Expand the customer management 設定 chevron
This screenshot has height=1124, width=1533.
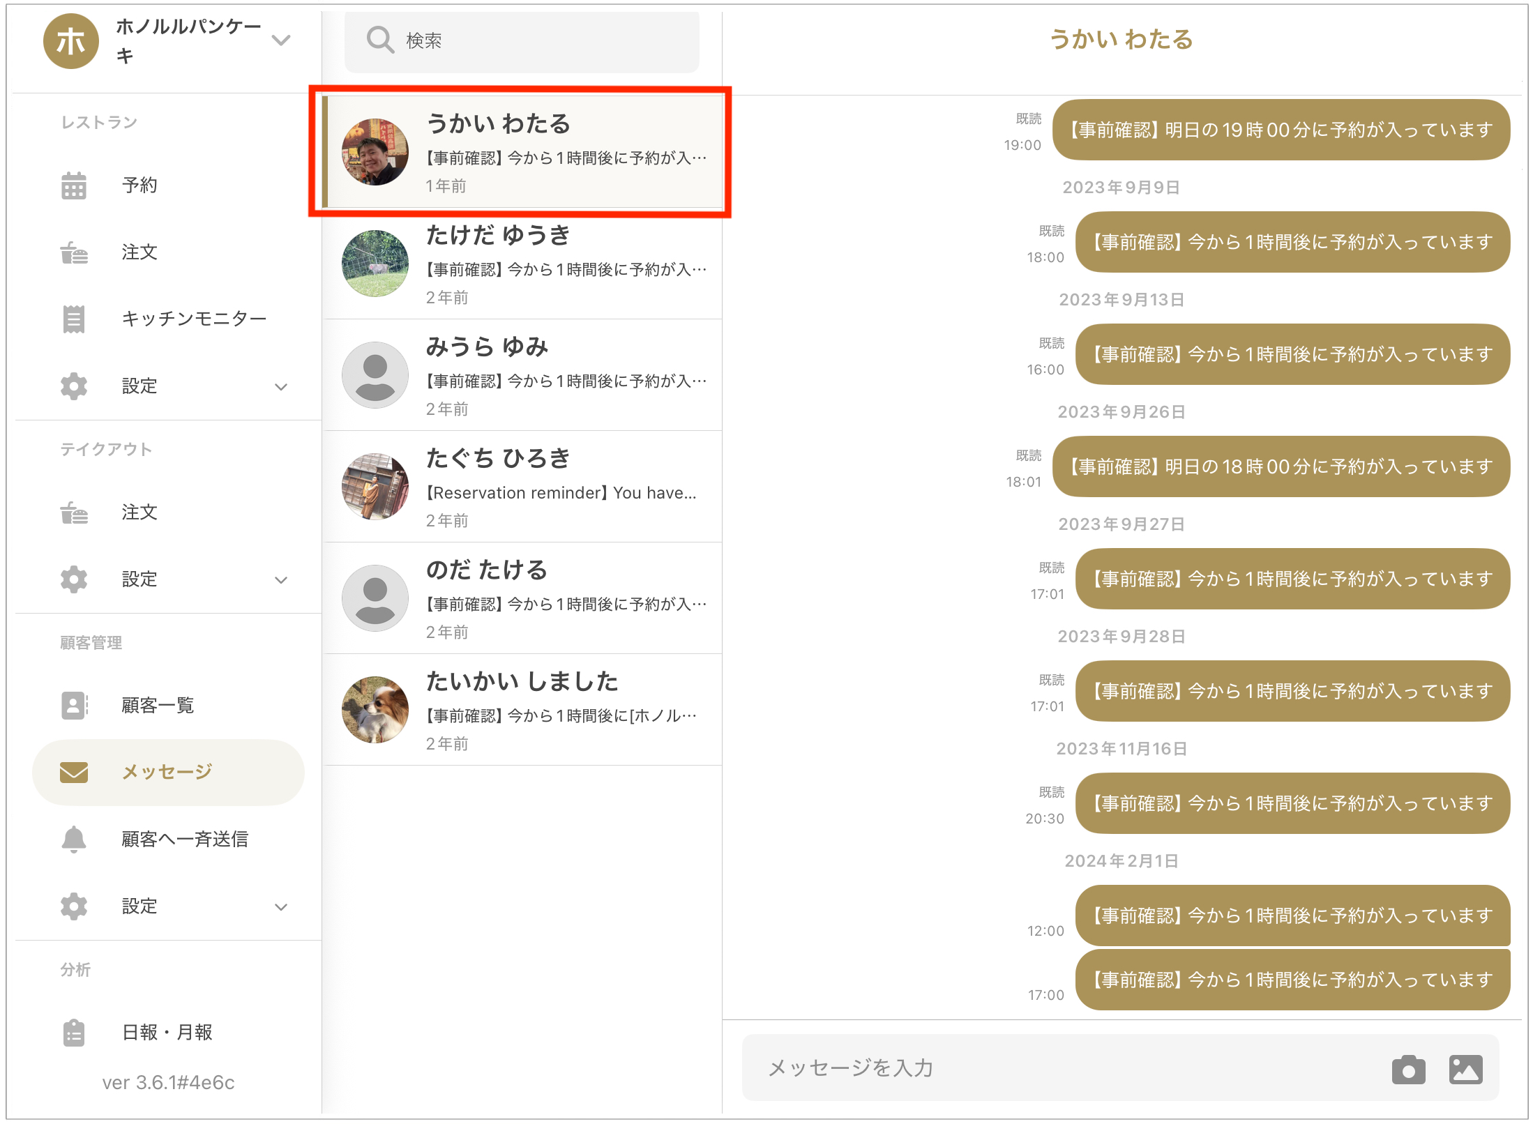[x=281, y=907]
